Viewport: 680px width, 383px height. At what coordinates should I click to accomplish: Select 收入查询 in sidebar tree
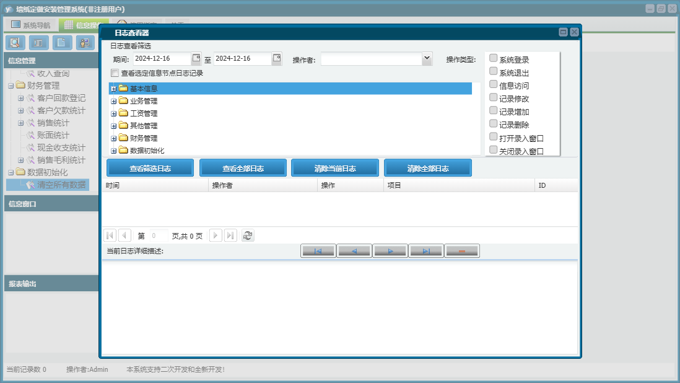click(x=53, y=73)
